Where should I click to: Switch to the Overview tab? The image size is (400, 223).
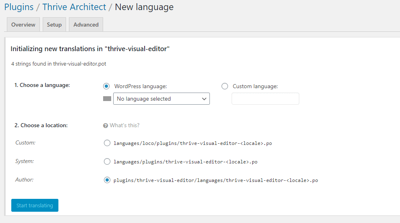[23, 25]
